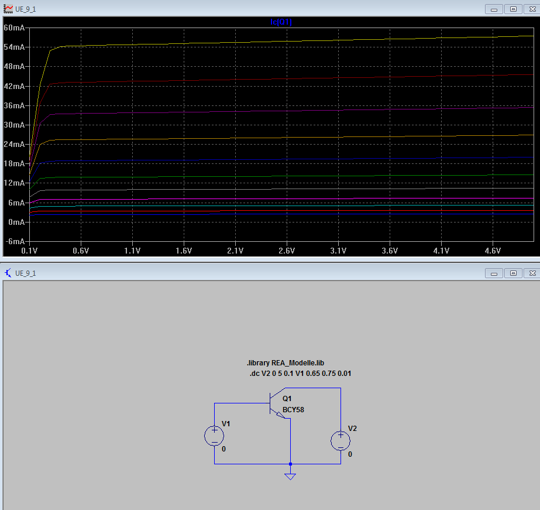Viewport: 540px width, 510px height.
Task: Click the 36mA y-axis label
Action: (x=14, y=105)
